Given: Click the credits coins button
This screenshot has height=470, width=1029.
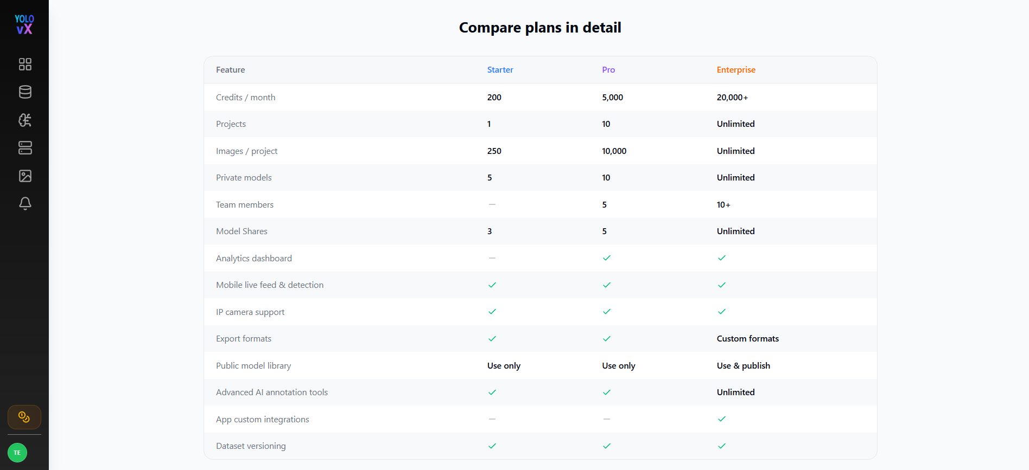Looking at the screenshot, I should 24,417.
